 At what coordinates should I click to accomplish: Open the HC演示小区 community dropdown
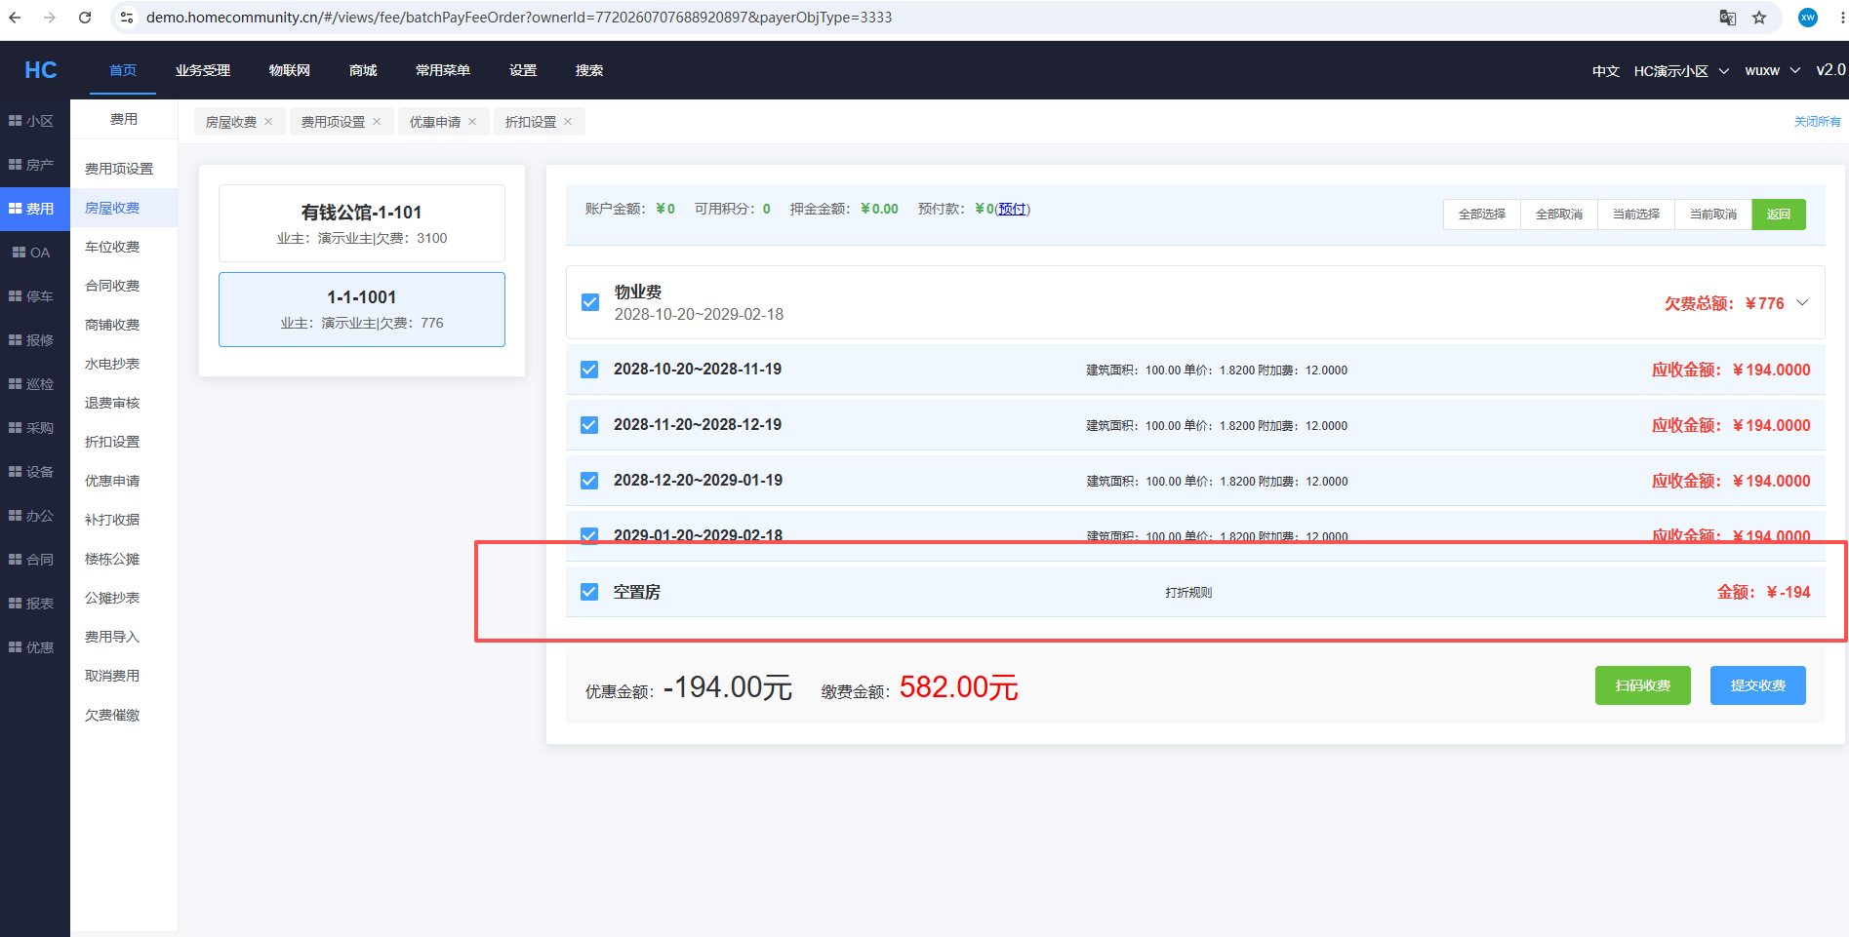click(1681, 71)
